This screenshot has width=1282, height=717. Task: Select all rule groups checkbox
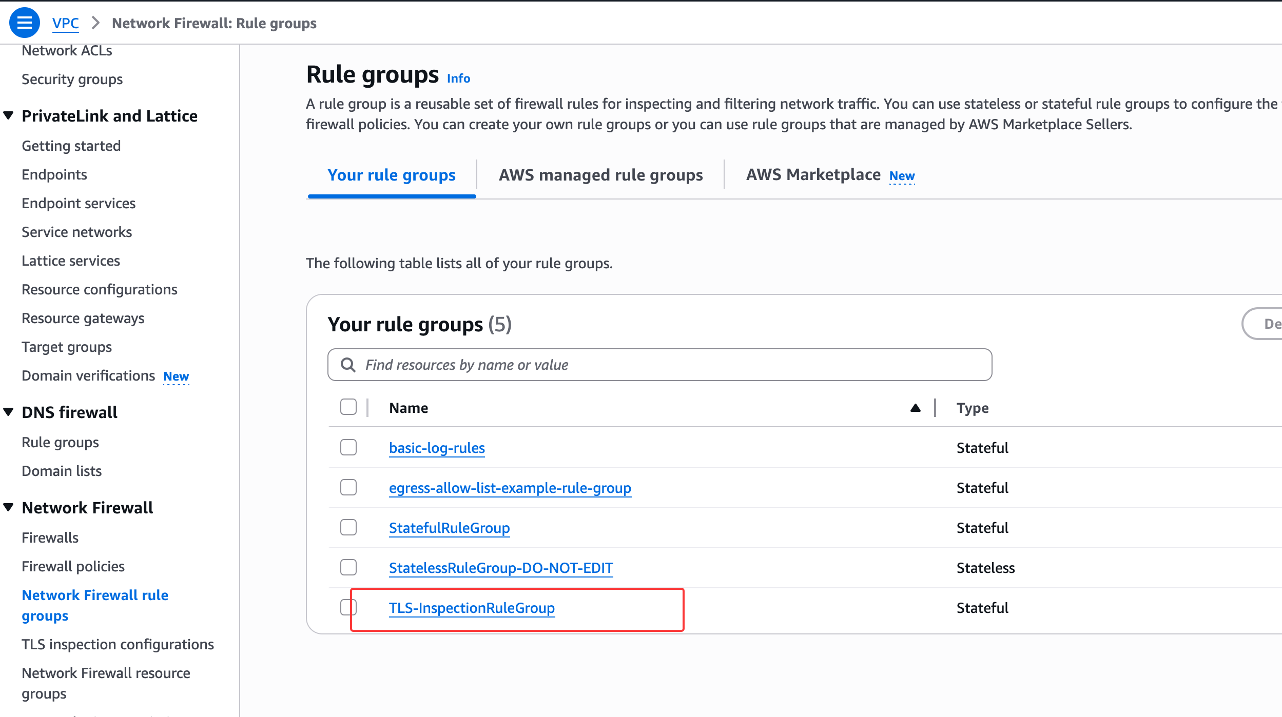point(348,407)
